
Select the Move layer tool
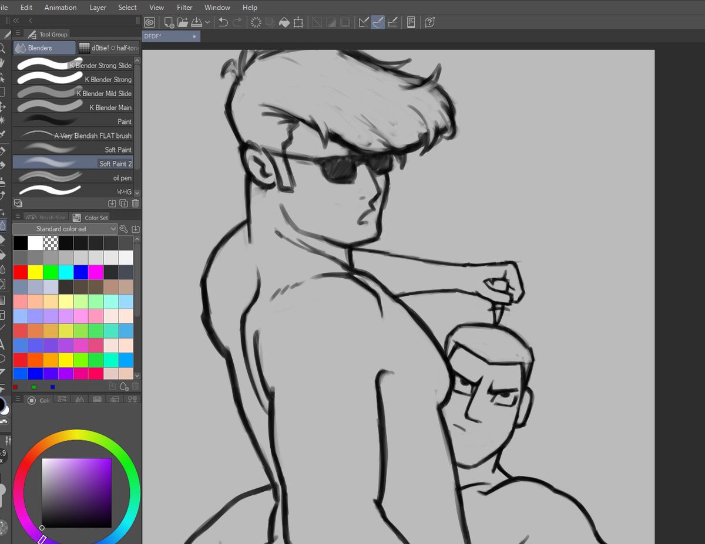[x=2, y=106]
